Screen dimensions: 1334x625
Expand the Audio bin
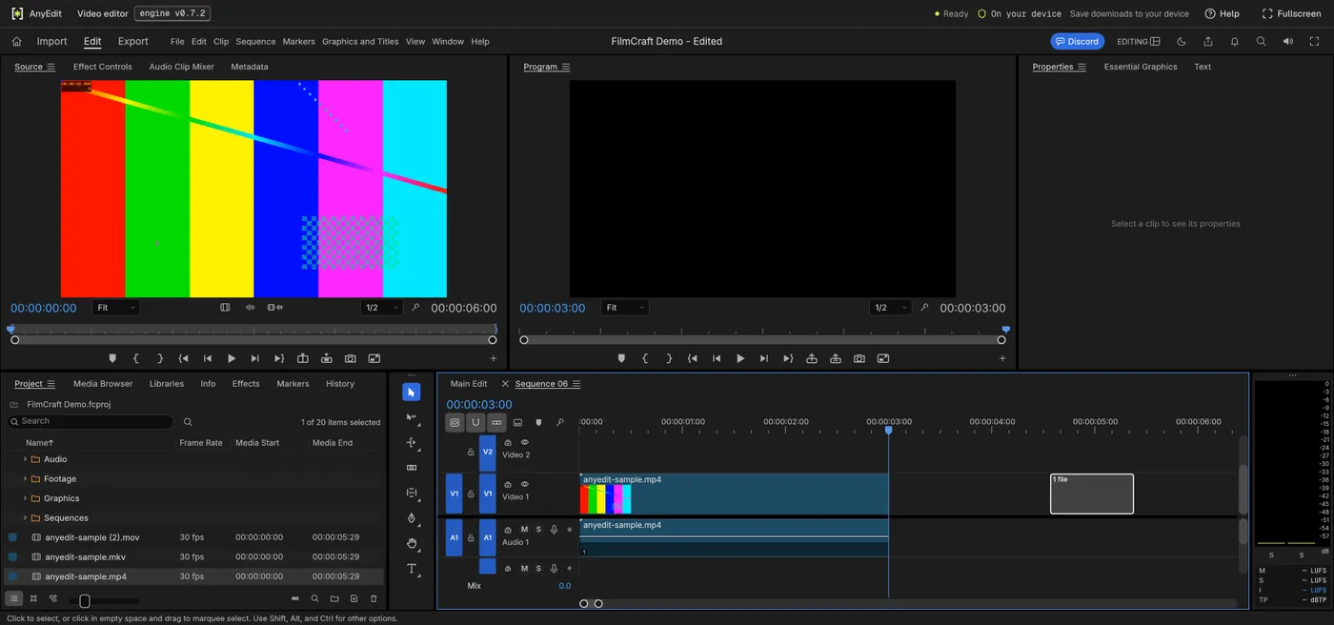click(25, 459)
